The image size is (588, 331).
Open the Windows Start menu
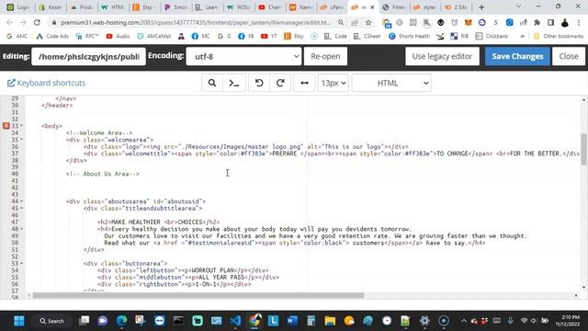pyautogui.click(x=19, y=321)
